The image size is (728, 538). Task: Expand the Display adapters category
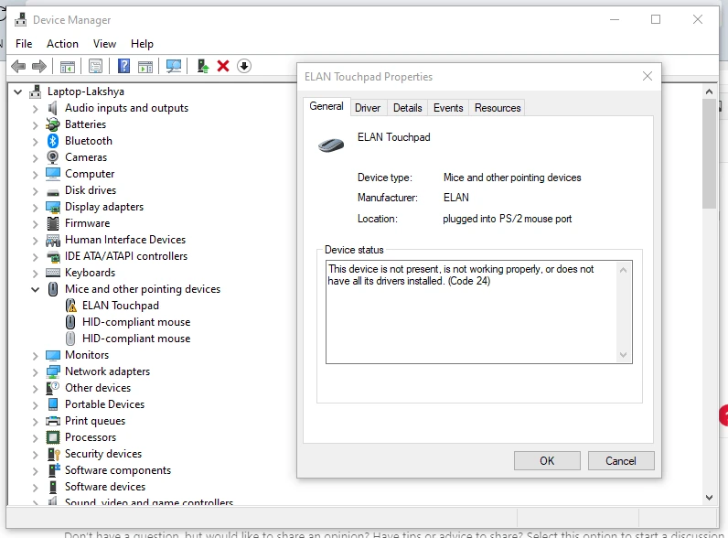36,207
